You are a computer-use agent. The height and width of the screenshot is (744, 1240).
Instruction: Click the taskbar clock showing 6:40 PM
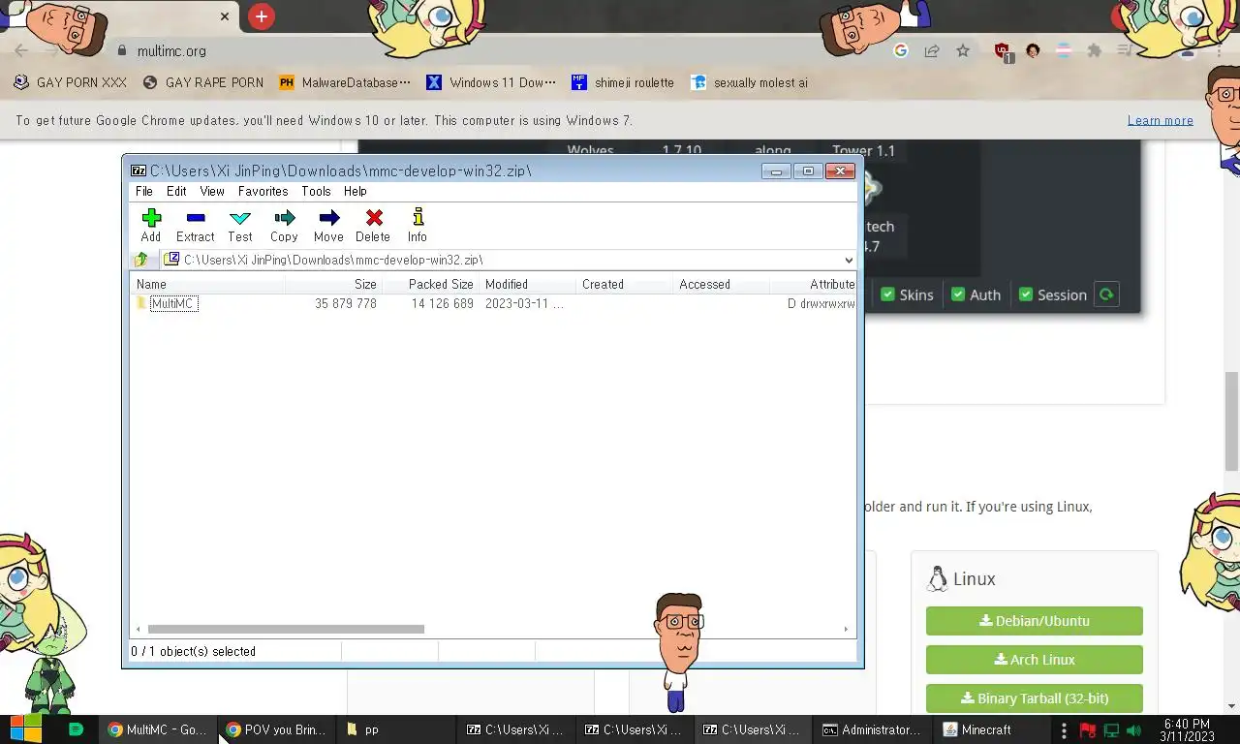pyautogui.click(x=1187, y=729)
